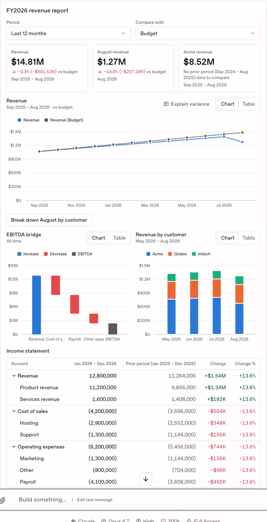The width and height of the screenshot is (267, 522).
Task: Click the −3.3% vs budget variance text
Action: (45, 72)
